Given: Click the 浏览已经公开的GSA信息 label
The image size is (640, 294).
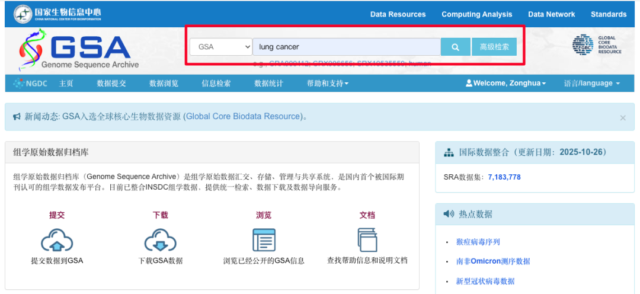Looking at the screenshot, I should click(264, 261).
